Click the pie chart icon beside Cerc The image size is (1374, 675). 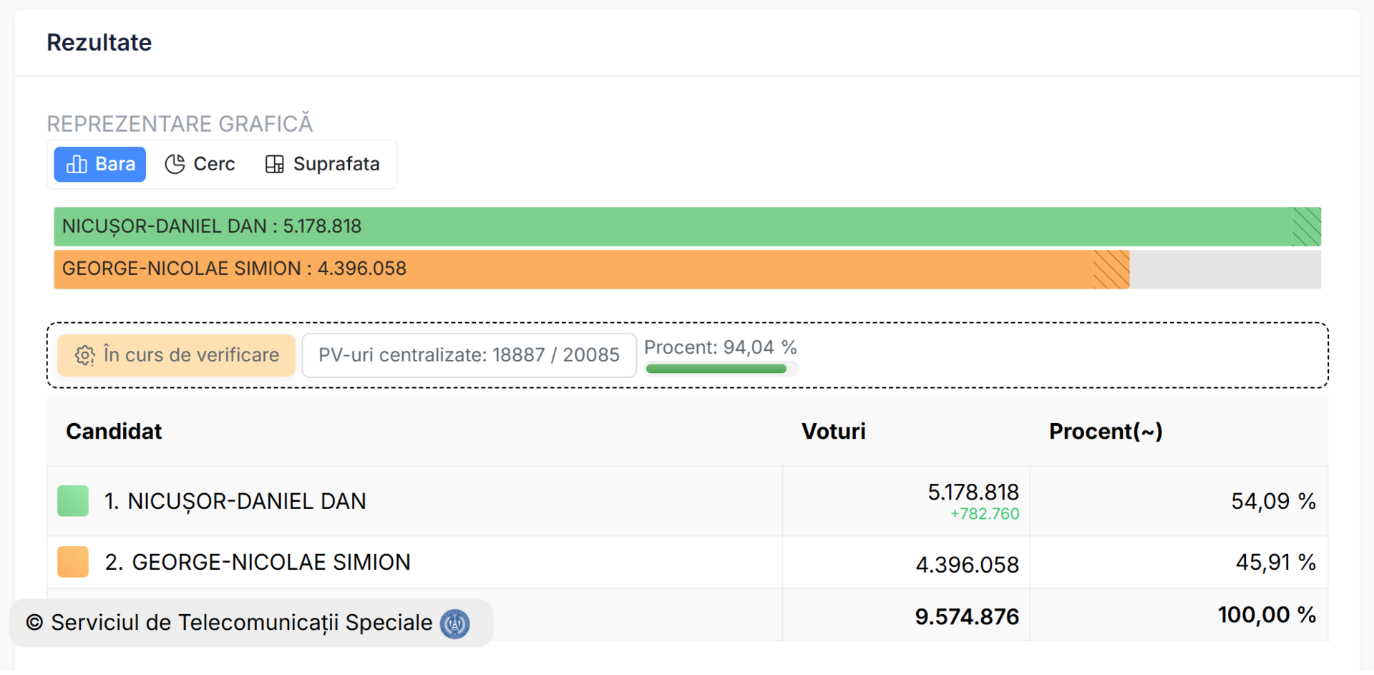click(x=175, y=165)
